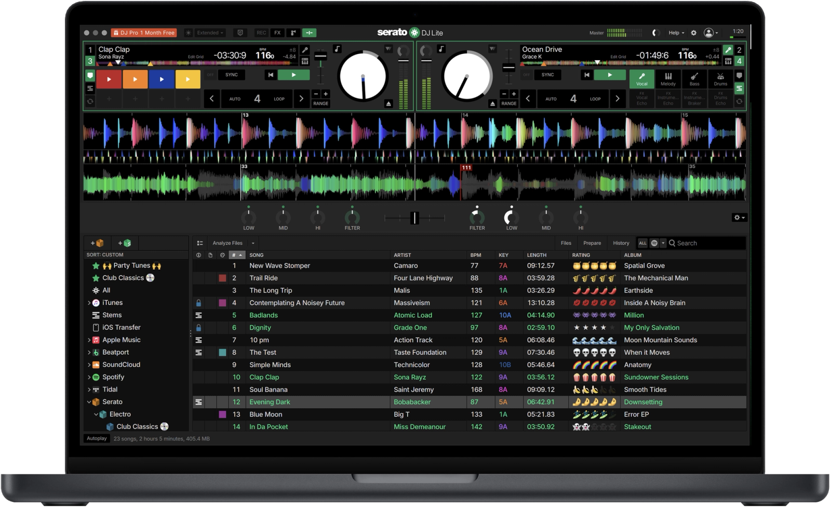831x508 pixels.
Task: Expand the iTunes library item
Action: [89, 303]
